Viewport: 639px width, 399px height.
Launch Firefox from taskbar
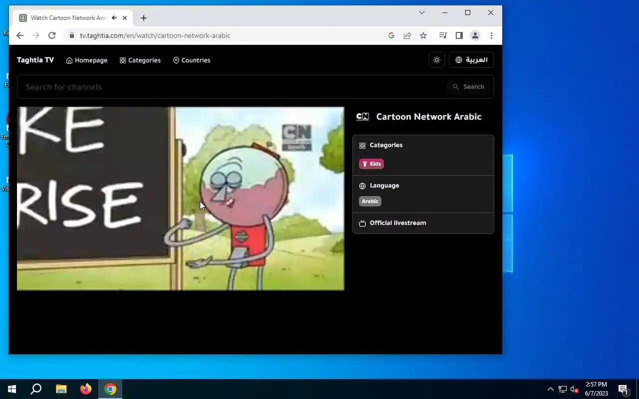(86, 389)
